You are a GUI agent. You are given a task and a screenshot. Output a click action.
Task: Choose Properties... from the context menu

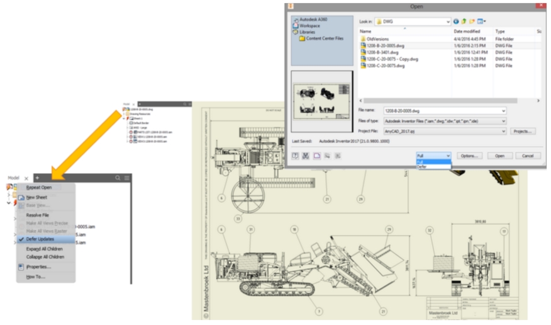pyautogui.click(x=38, y=267)
